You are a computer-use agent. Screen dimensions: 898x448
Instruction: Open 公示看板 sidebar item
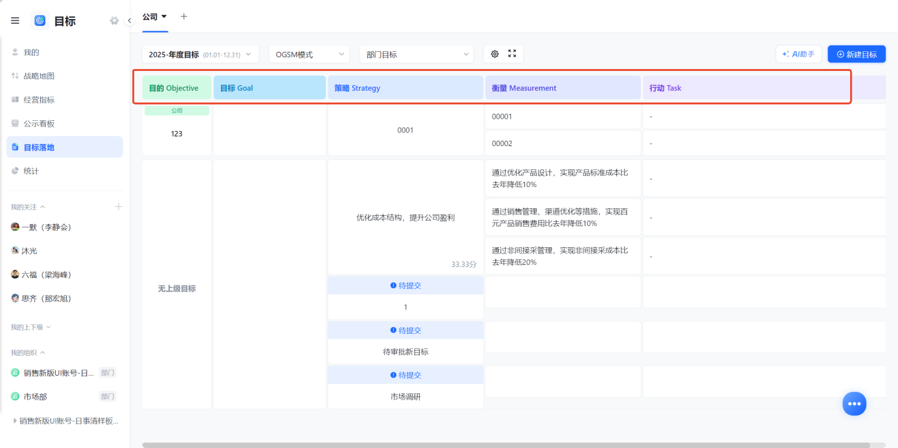pos(65,124)
